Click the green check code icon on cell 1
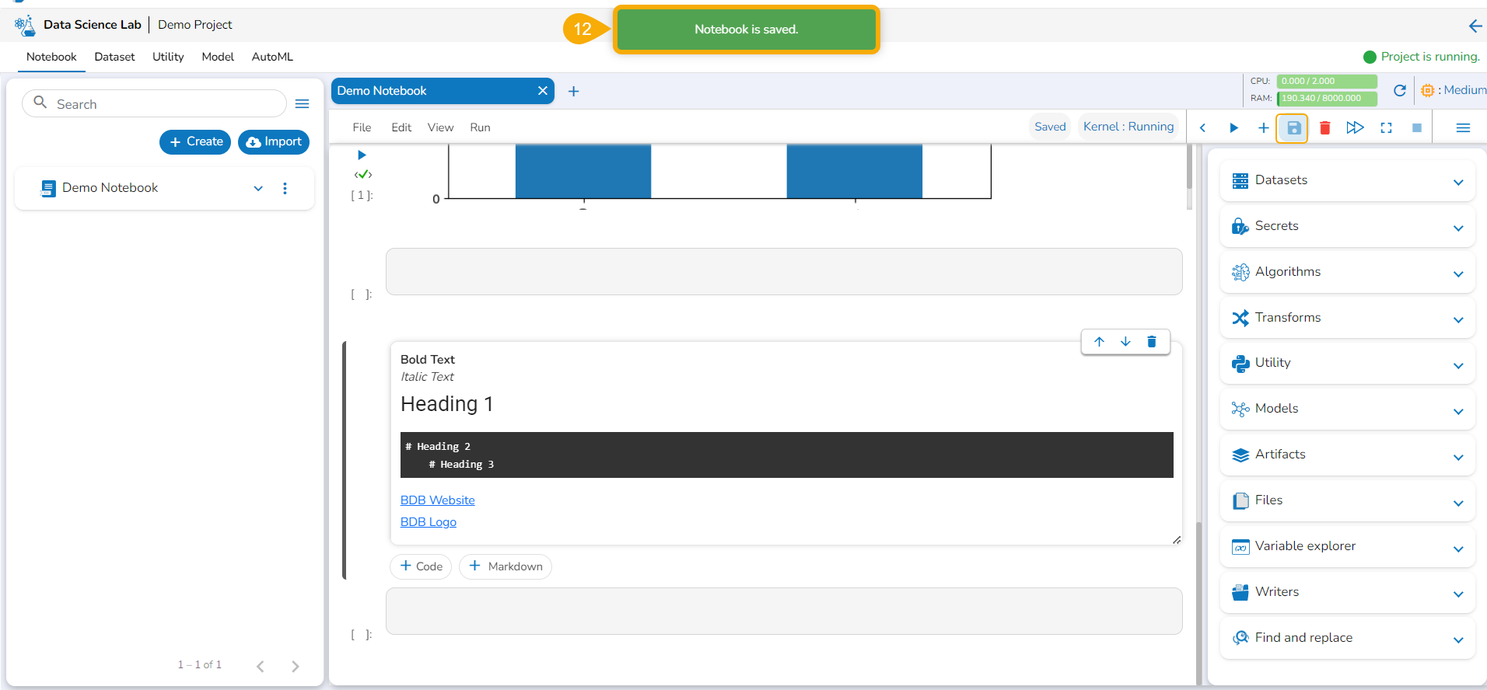The width and height of the screenshot is (1487, 690). (x=363, y=175)
